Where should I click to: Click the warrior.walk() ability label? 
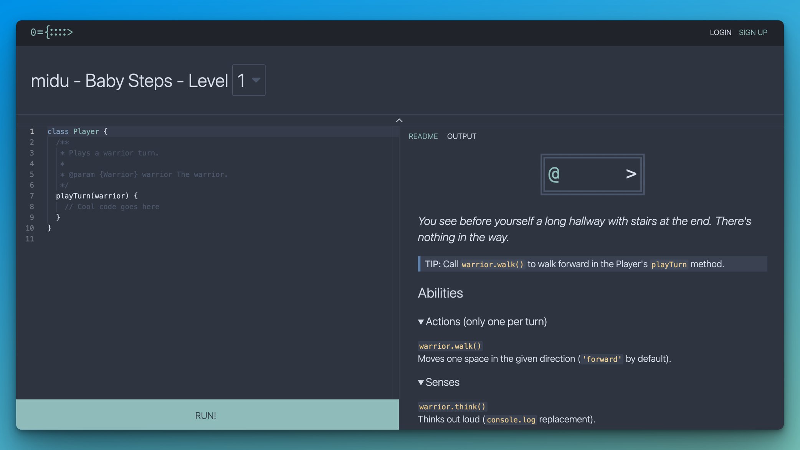pos(450,346)
